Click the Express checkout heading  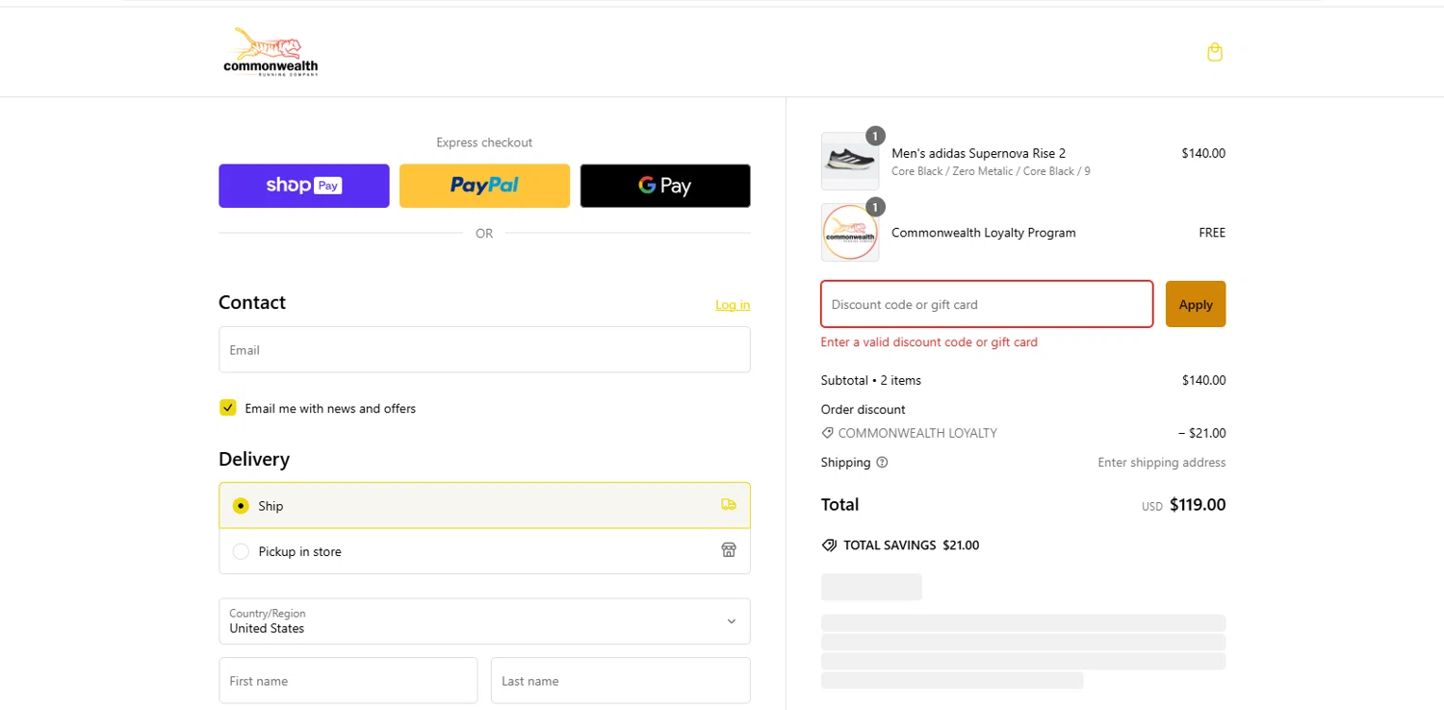click(484, 142)
